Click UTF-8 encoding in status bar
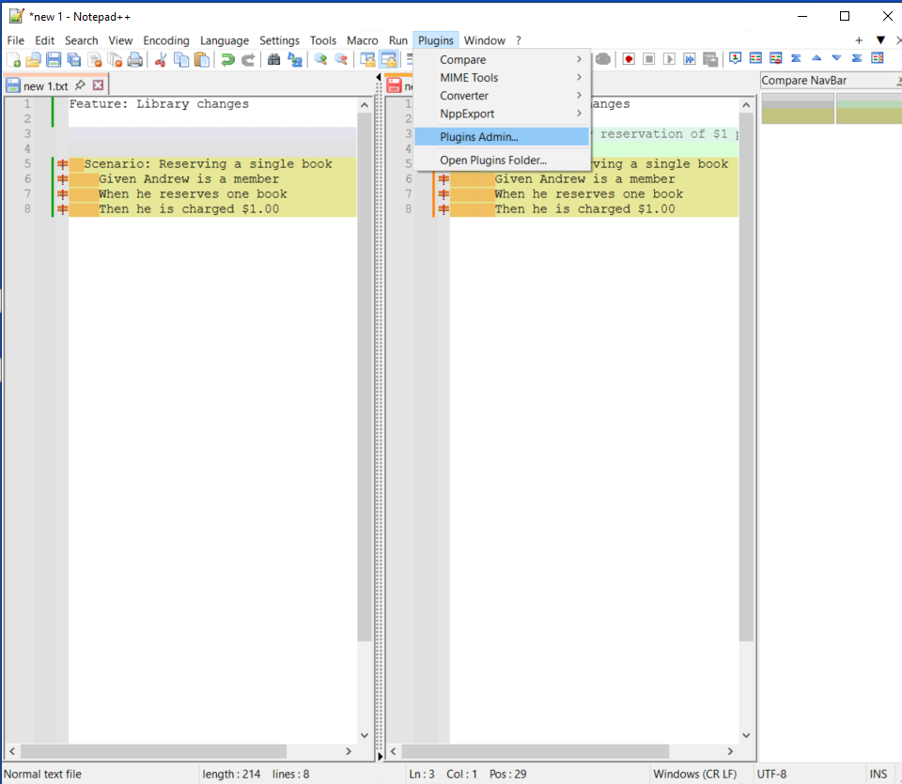This screenshot has width=902, height=784. click(x=771, y=774)
